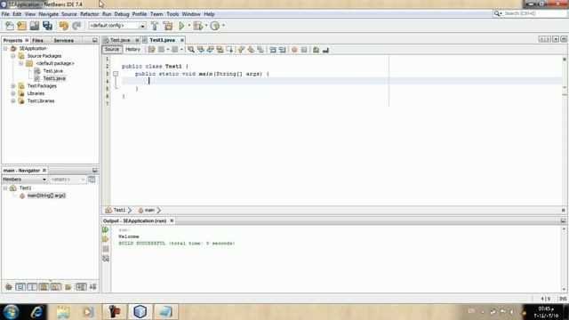Click the Redo arrow in main toolbar
569x320 pixels.
click(x=76, y=26)
